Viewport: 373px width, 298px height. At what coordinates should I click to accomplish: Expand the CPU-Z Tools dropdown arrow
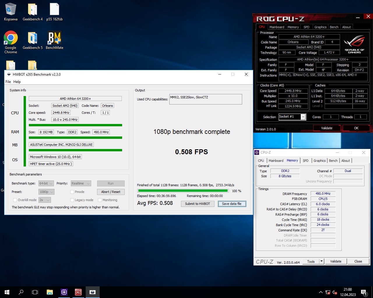point(321,261)
